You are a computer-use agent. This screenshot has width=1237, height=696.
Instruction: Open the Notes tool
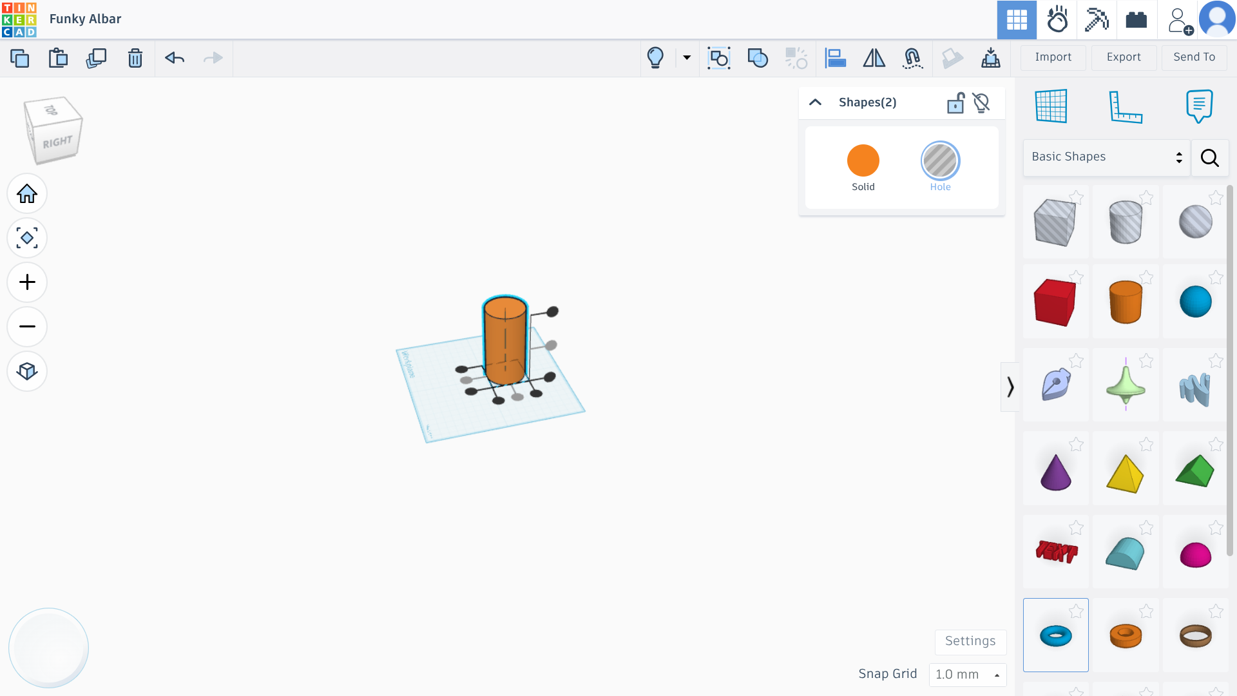pos(1199,106)
